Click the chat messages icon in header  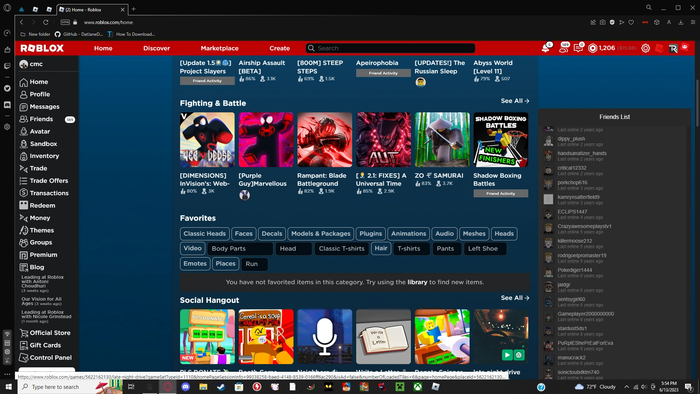pyautogui.click(x=578, y=48)
